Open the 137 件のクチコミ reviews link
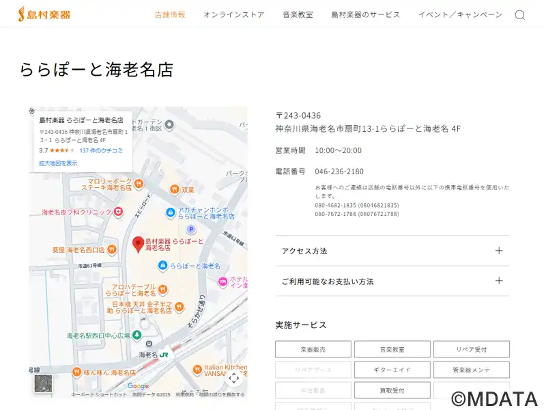Viewport: 546px width, 410px height. 101,150
